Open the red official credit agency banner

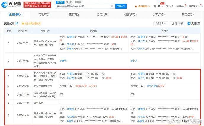[x=37, y=5]
